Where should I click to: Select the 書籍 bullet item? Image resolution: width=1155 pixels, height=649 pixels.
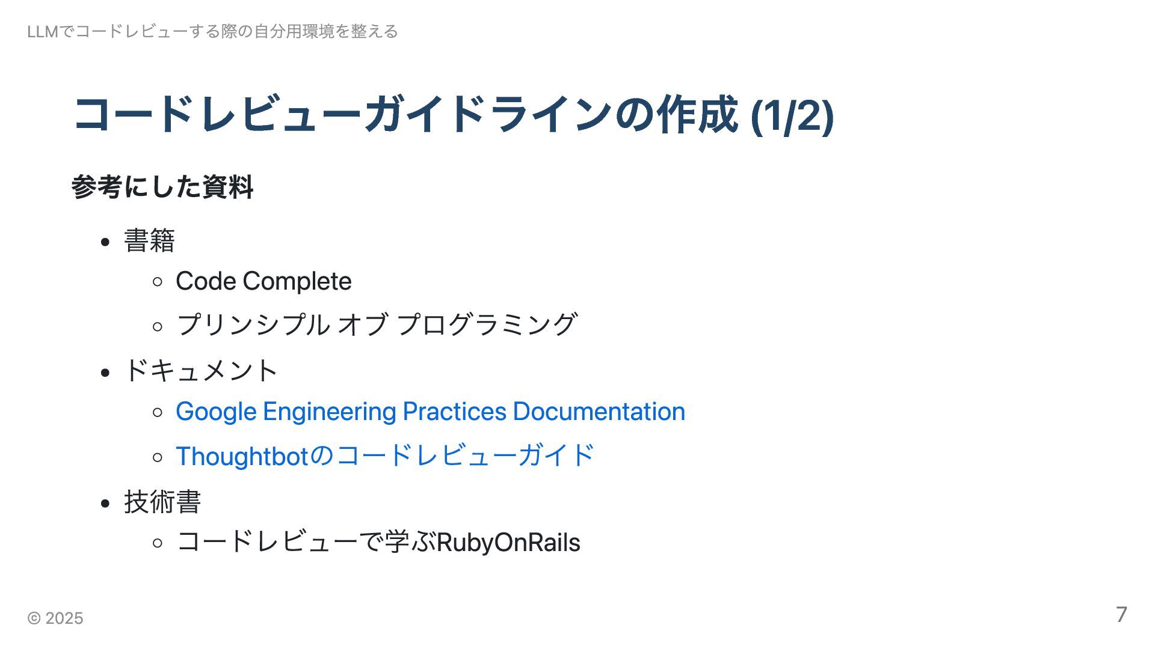[149, 241]
